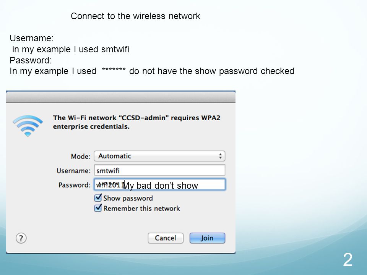Click the Cancel button
This screenshot has height=275, width=367.
click(166, 238)
